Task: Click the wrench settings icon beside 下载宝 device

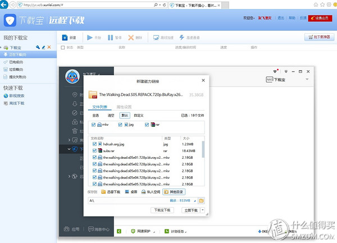Action: click(x=38, y=47)
